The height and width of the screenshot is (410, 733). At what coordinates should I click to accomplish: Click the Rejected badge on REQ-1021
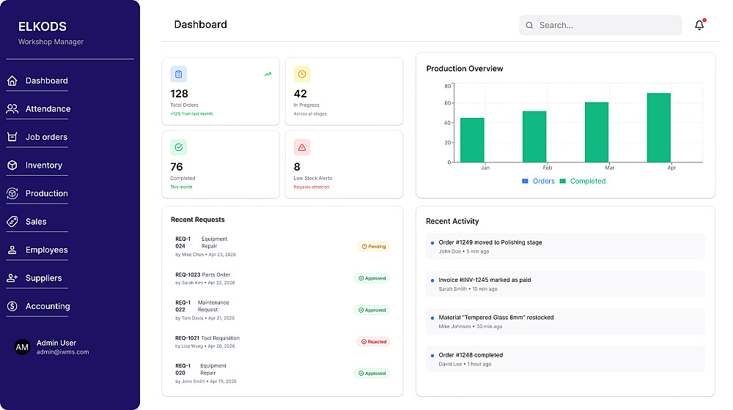(373, 341)
